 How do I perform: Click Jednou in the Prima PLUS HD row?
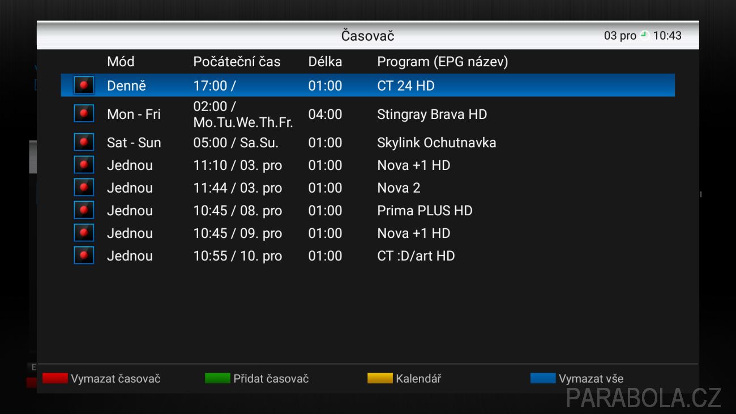pos(130,210)
